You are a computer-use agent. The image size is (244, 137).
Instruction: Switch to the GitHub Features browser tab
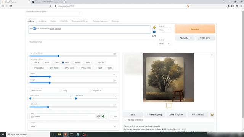click(46, 2)
